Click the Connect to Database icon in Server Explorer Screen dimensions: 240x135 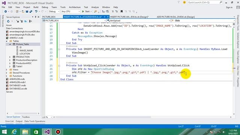18,21
